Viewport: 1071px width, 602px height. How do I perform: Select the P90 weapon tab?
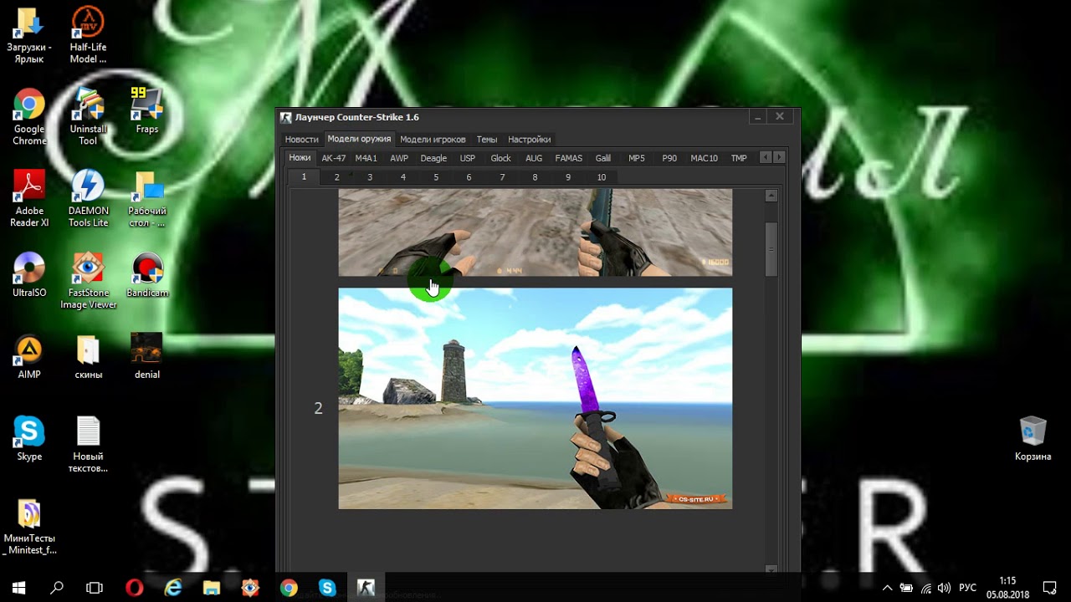click(x=669, y=158)
